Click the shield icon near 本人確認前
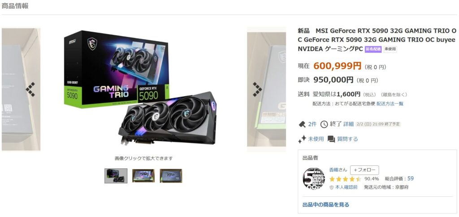The width and height of the screenshot is (459, 217). pyautogui.click(x=331, y=187)
